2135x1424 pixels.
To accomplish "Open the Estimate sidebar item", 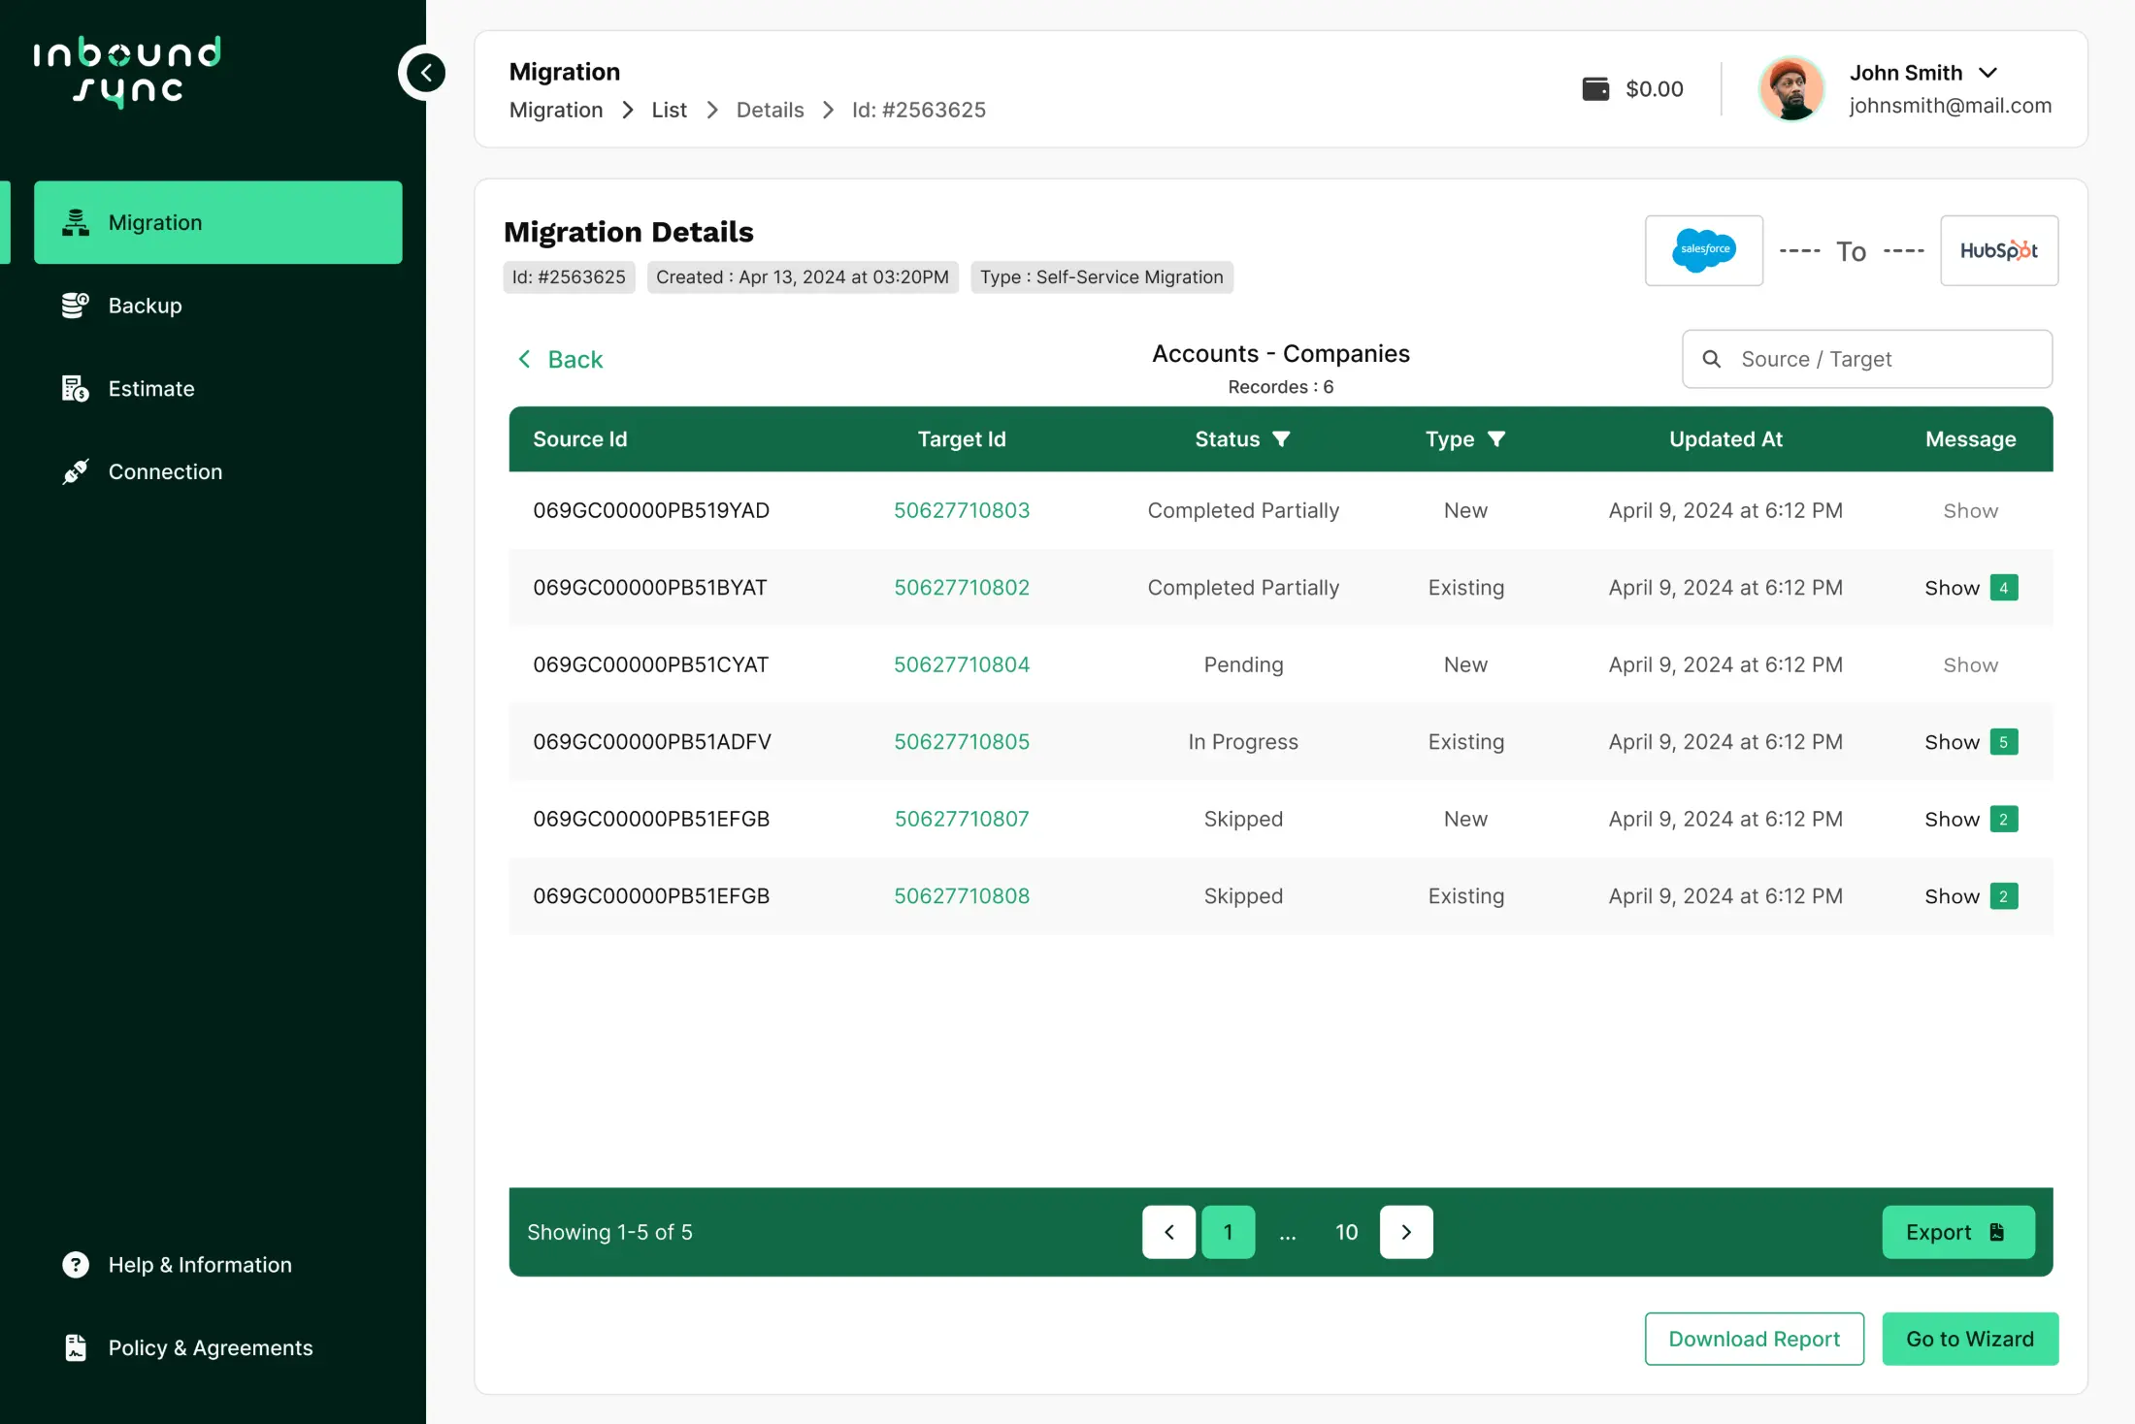I will point(150,389).
